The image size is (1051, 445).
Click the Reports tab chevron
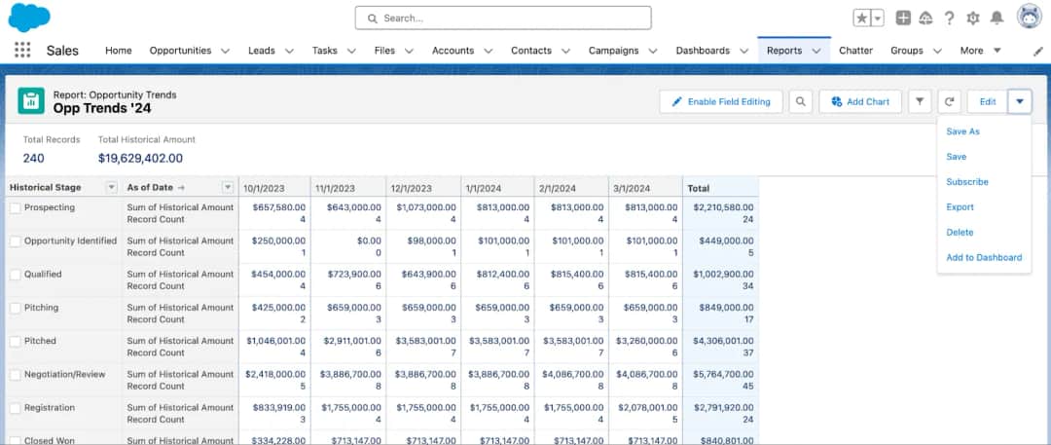click(816, 51)
